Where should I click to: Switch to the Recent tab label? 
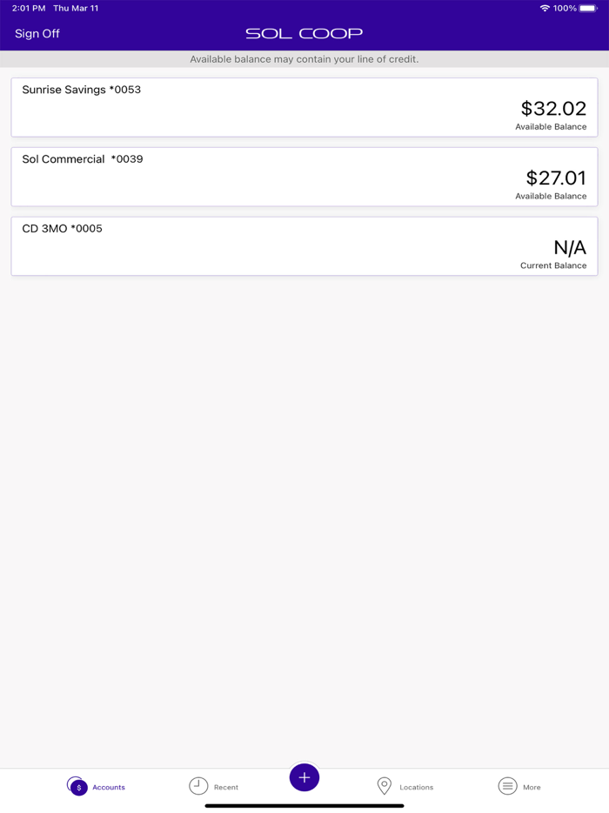click(226, 787)
